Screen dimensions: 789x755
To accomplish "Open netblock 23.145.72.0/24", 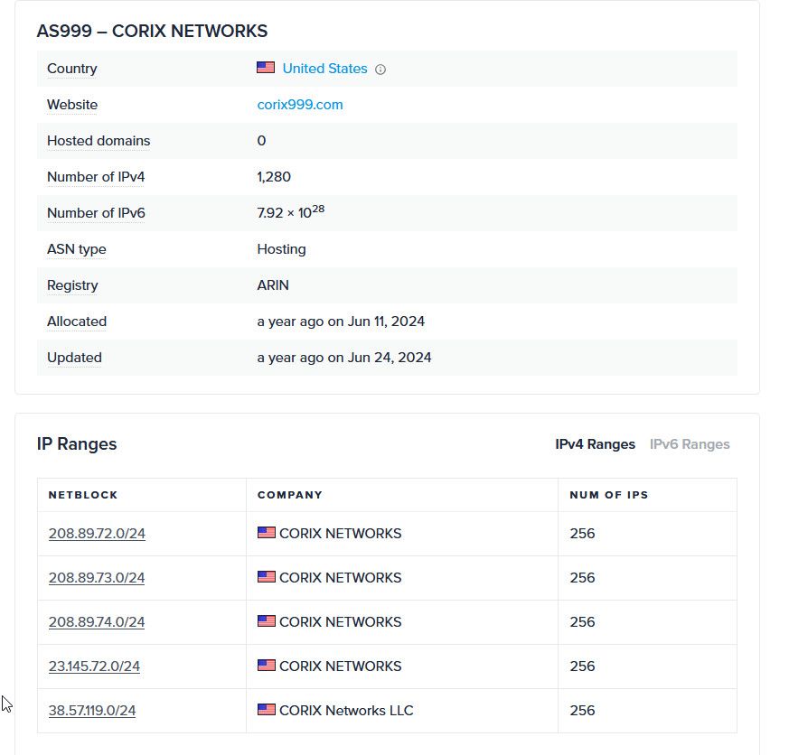I will pos(94,666).
